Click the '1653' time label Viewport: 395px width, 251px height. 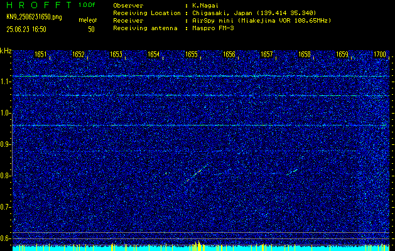116,55
